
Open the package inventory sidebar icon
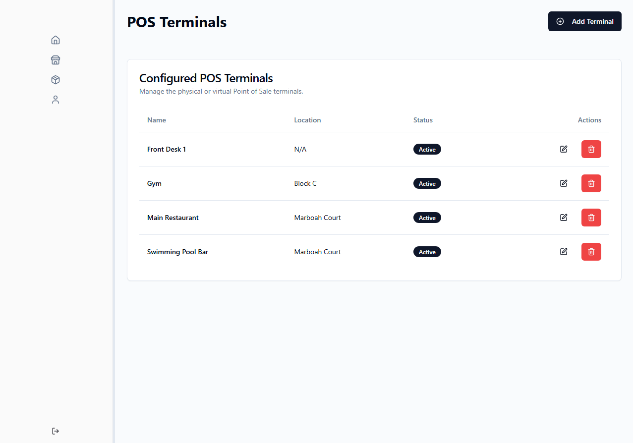click(55, 79)
